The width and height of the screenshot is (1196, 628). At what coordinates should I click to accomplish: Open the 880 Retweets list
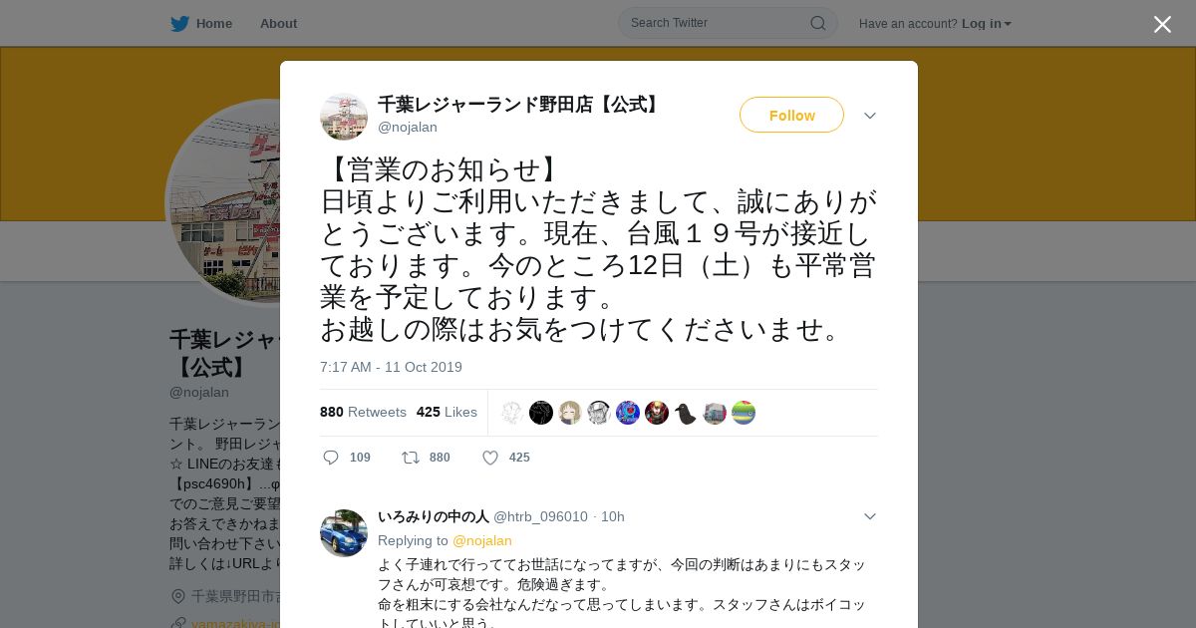coord(363,412)
